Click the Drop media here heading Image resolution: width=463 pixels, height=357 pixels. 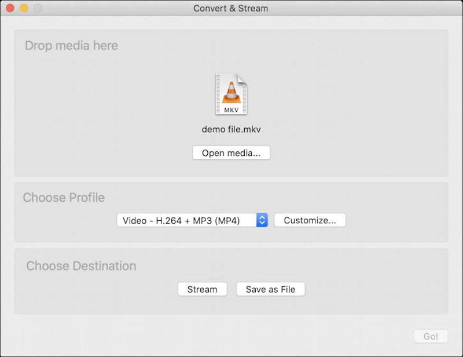71,46
